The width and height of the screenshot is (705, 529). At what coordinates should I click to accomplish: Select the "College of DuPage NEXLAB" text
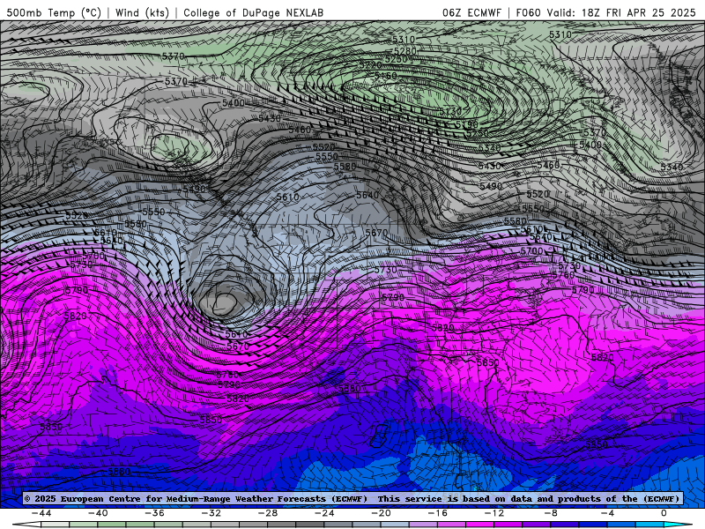pyautogui.click(x=253, y=12)
